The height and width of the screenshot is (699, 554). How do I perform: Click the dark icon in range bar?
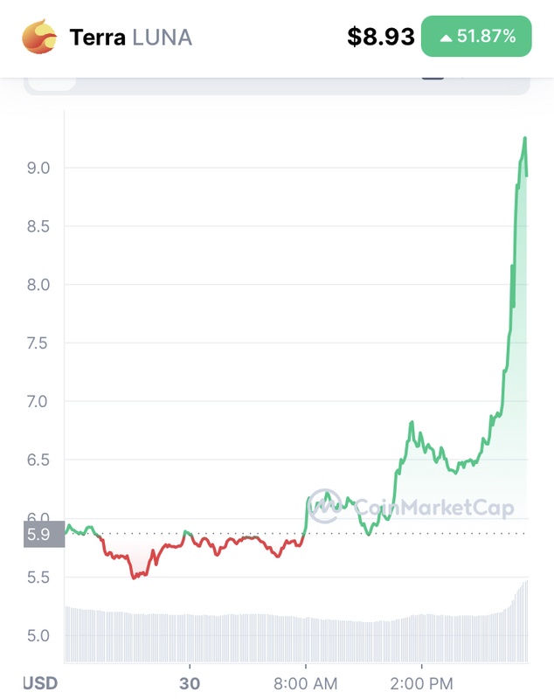coord(433,77)
